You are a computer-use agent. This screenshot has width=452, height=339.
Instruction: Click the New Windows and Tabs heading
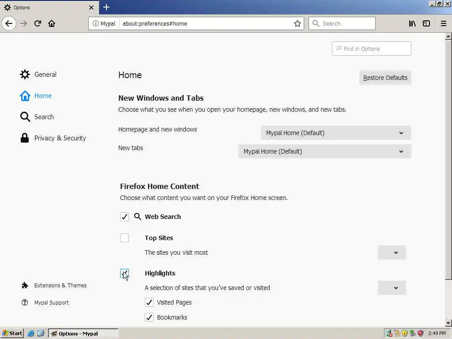161,98
